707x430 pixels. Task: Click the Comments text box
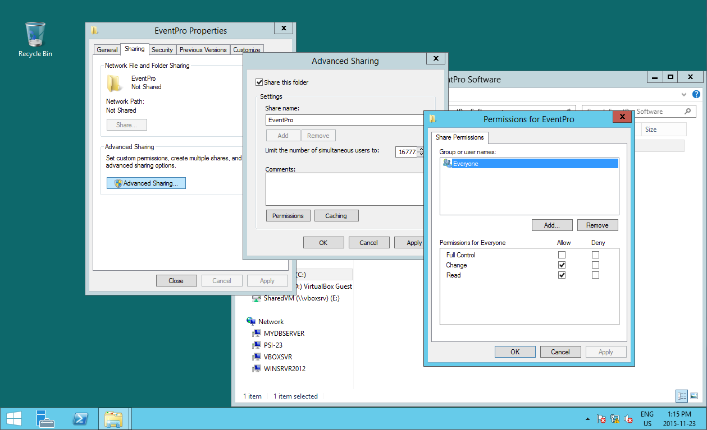(345, 189)
